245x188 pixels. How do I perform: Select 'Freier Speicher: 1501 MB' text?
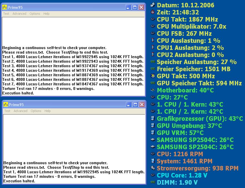tap(194, 69)
